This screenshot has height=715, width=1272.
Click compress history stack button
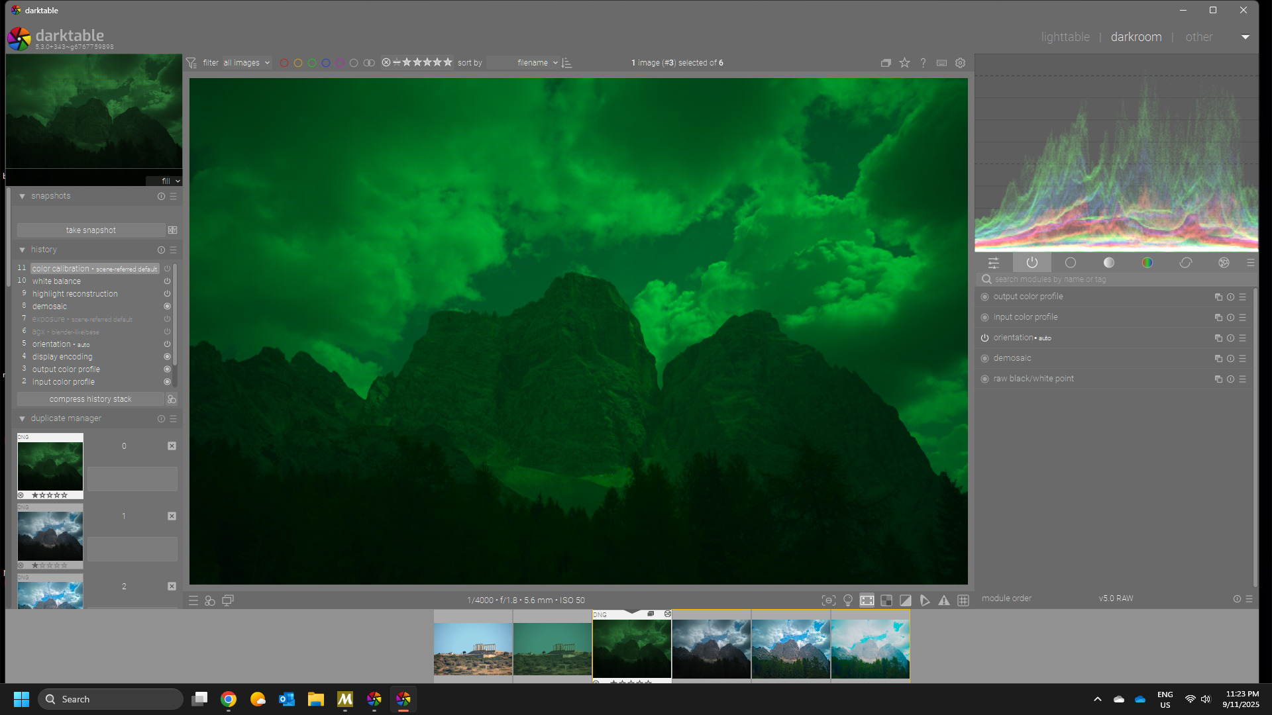click(x=90, y=399)
